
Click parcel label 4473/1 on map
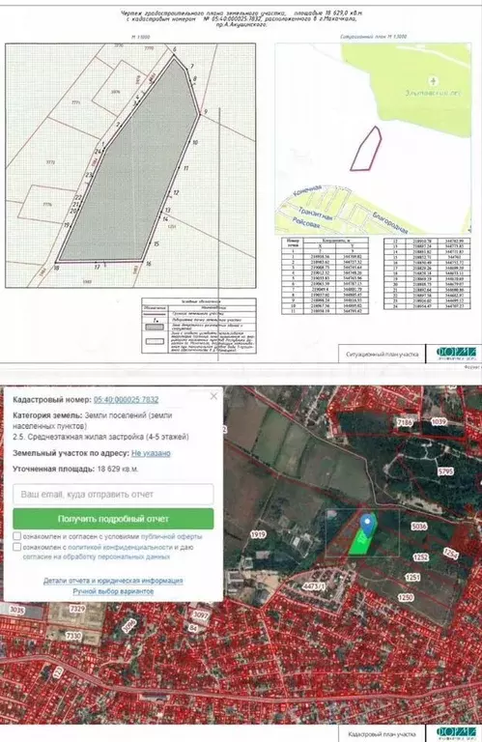[x=314, y=586]
